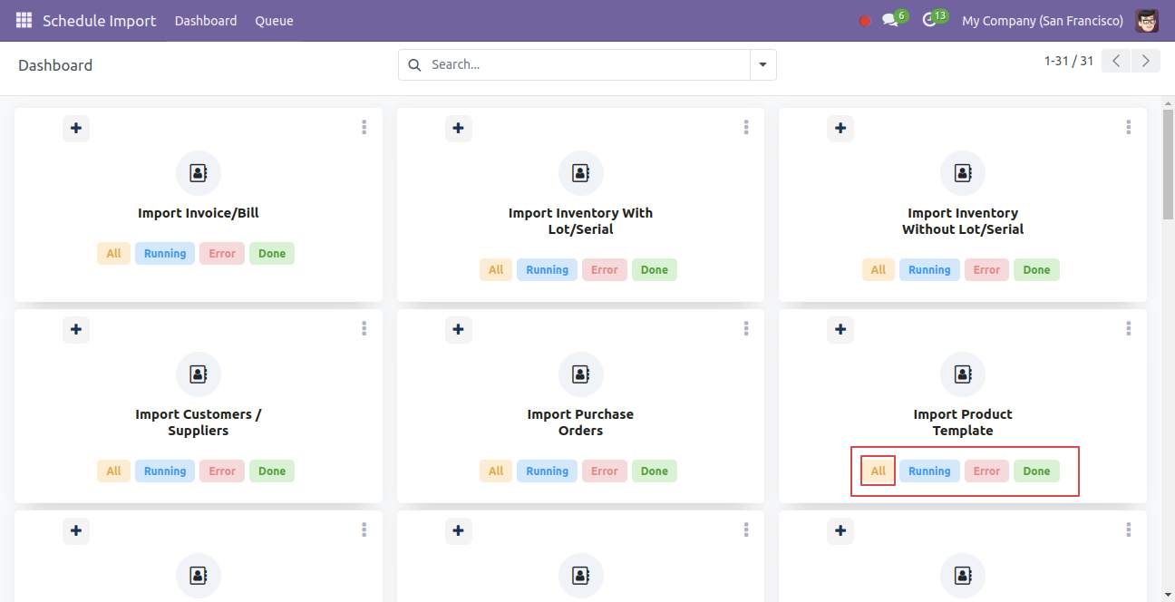Screen dimensions: 1175x602
Task: Show Error jobs for Import Inventory Without Lot/Serial
Action: (986, 270)
